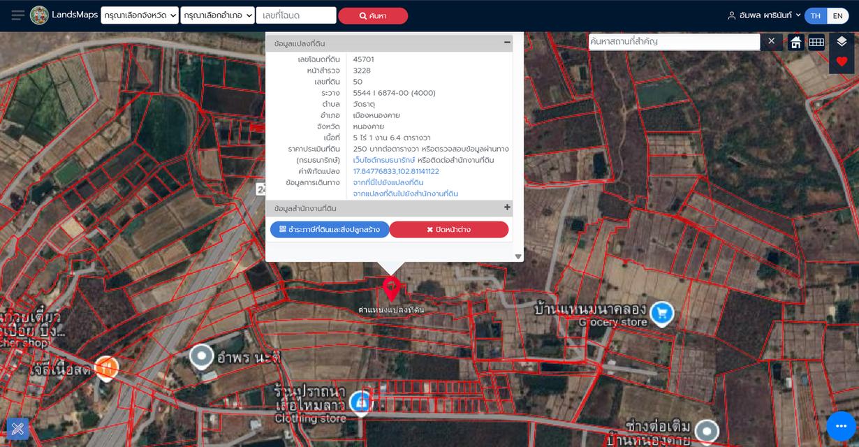Click the LandsMaps logo emblem

[39, 15]
